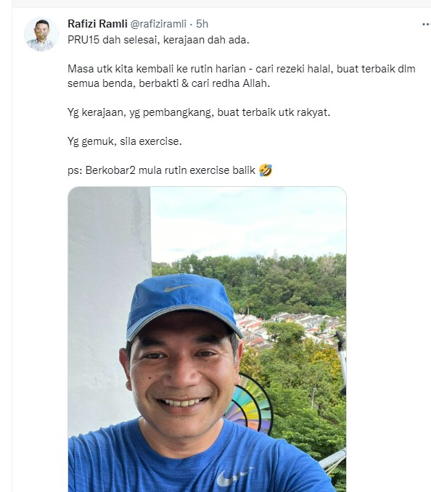
Task: Open the tweet's more options ellipsis menu
Action: tap(427, 24)
